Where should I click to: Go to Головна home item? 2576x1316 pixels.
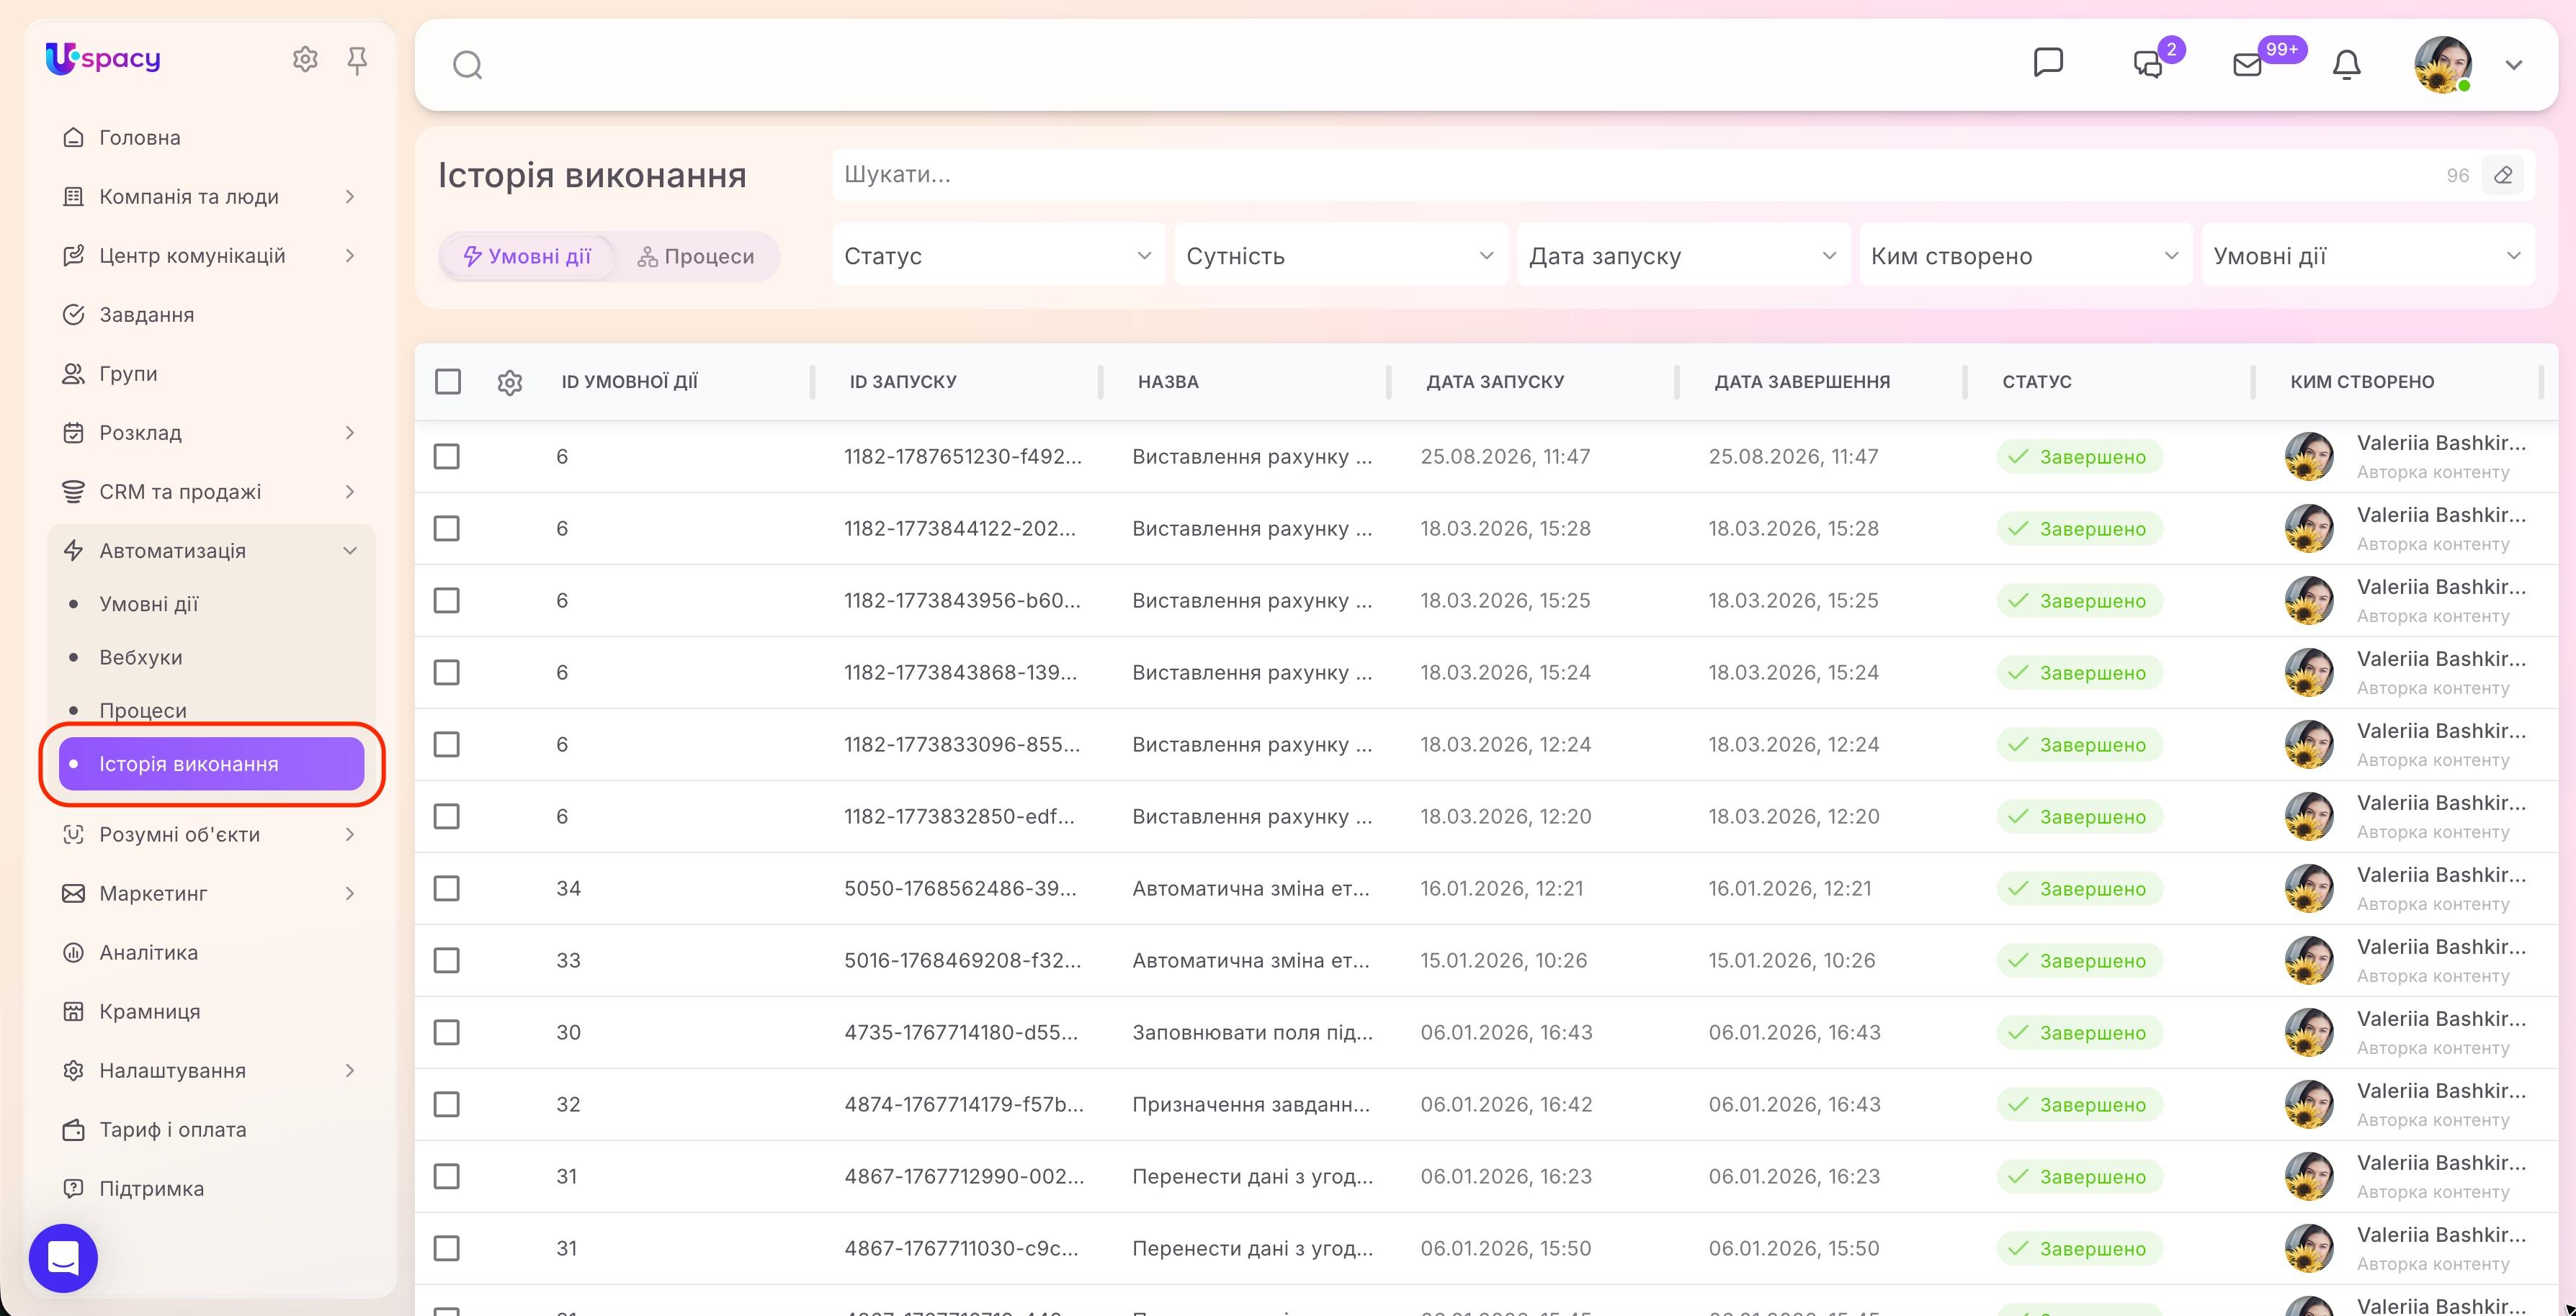(x=211, y=138)
